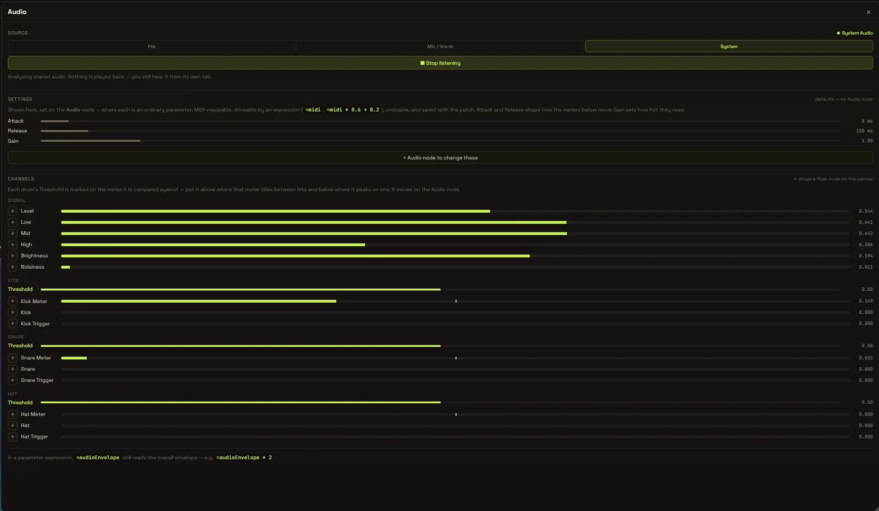Click plus icon beside the Snare row

tap(13, 369)
